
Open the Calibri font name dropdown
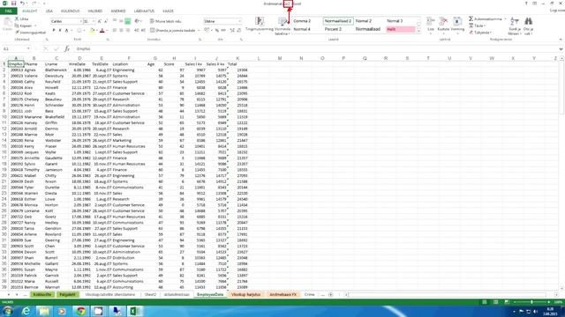point(80,21)
